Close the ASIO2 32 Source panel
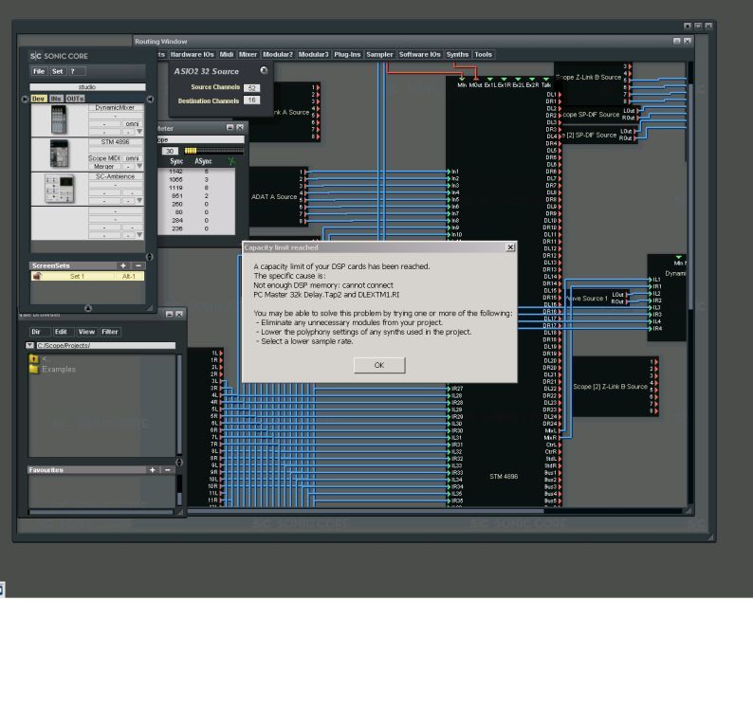 click(264, 70)
